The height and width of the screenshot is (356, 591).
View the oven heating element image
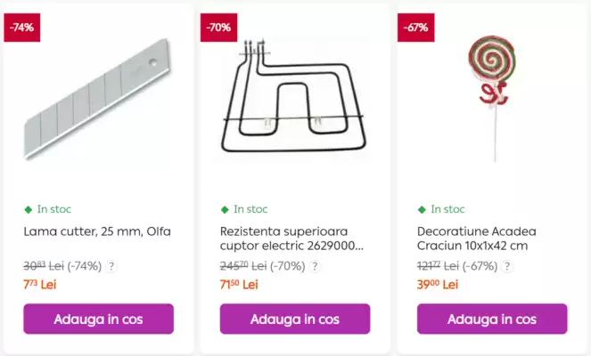(x=292, y=98)
